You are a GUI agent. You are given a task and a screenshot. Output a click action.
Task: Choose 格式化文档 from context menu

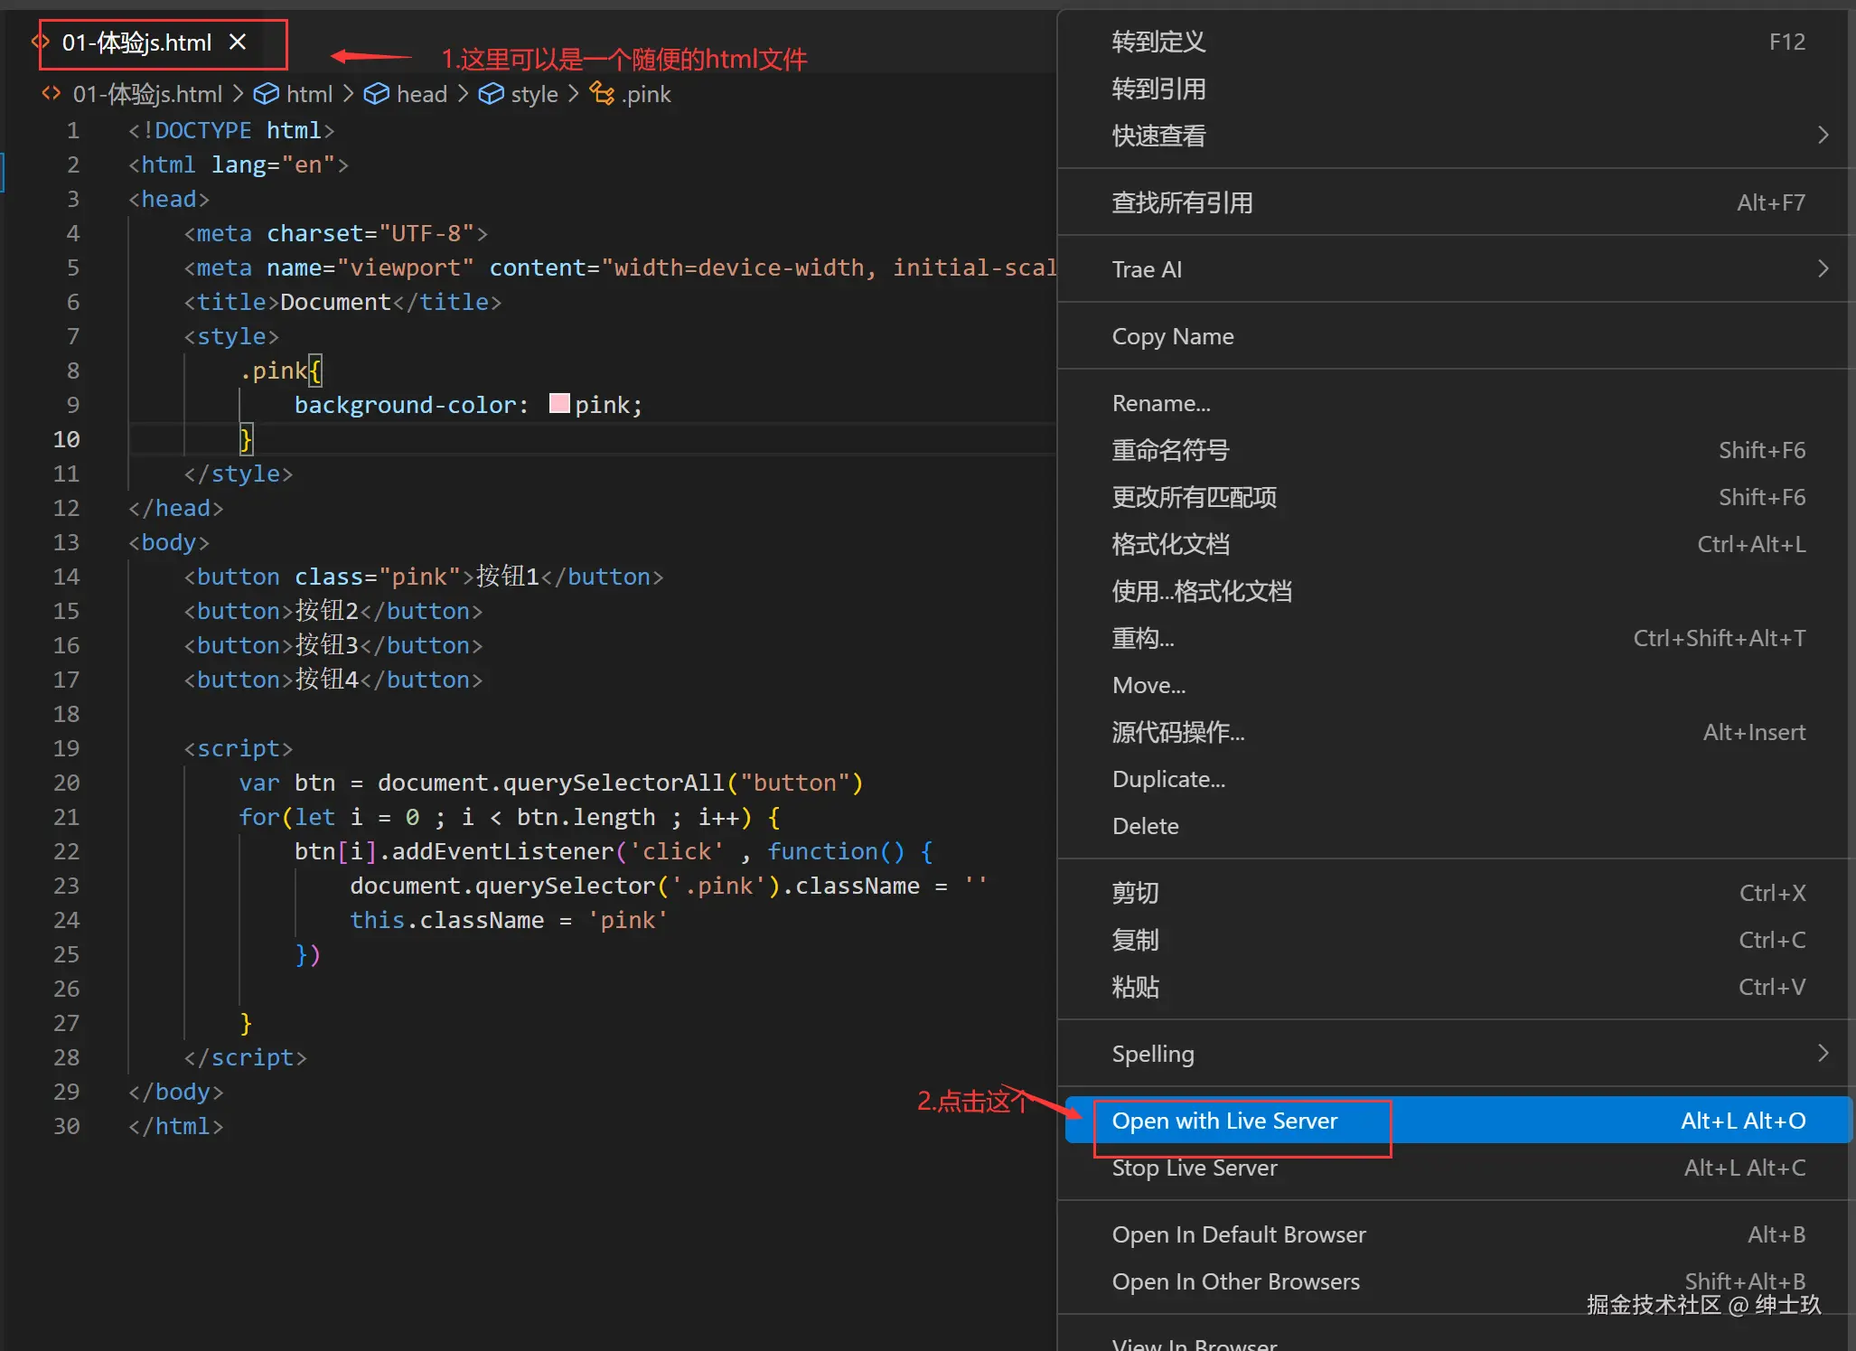point(1456,544)
